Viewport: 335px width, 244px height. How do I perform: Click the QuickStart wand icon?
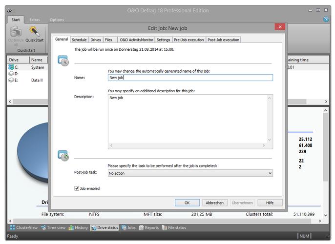tap(34, 32)
